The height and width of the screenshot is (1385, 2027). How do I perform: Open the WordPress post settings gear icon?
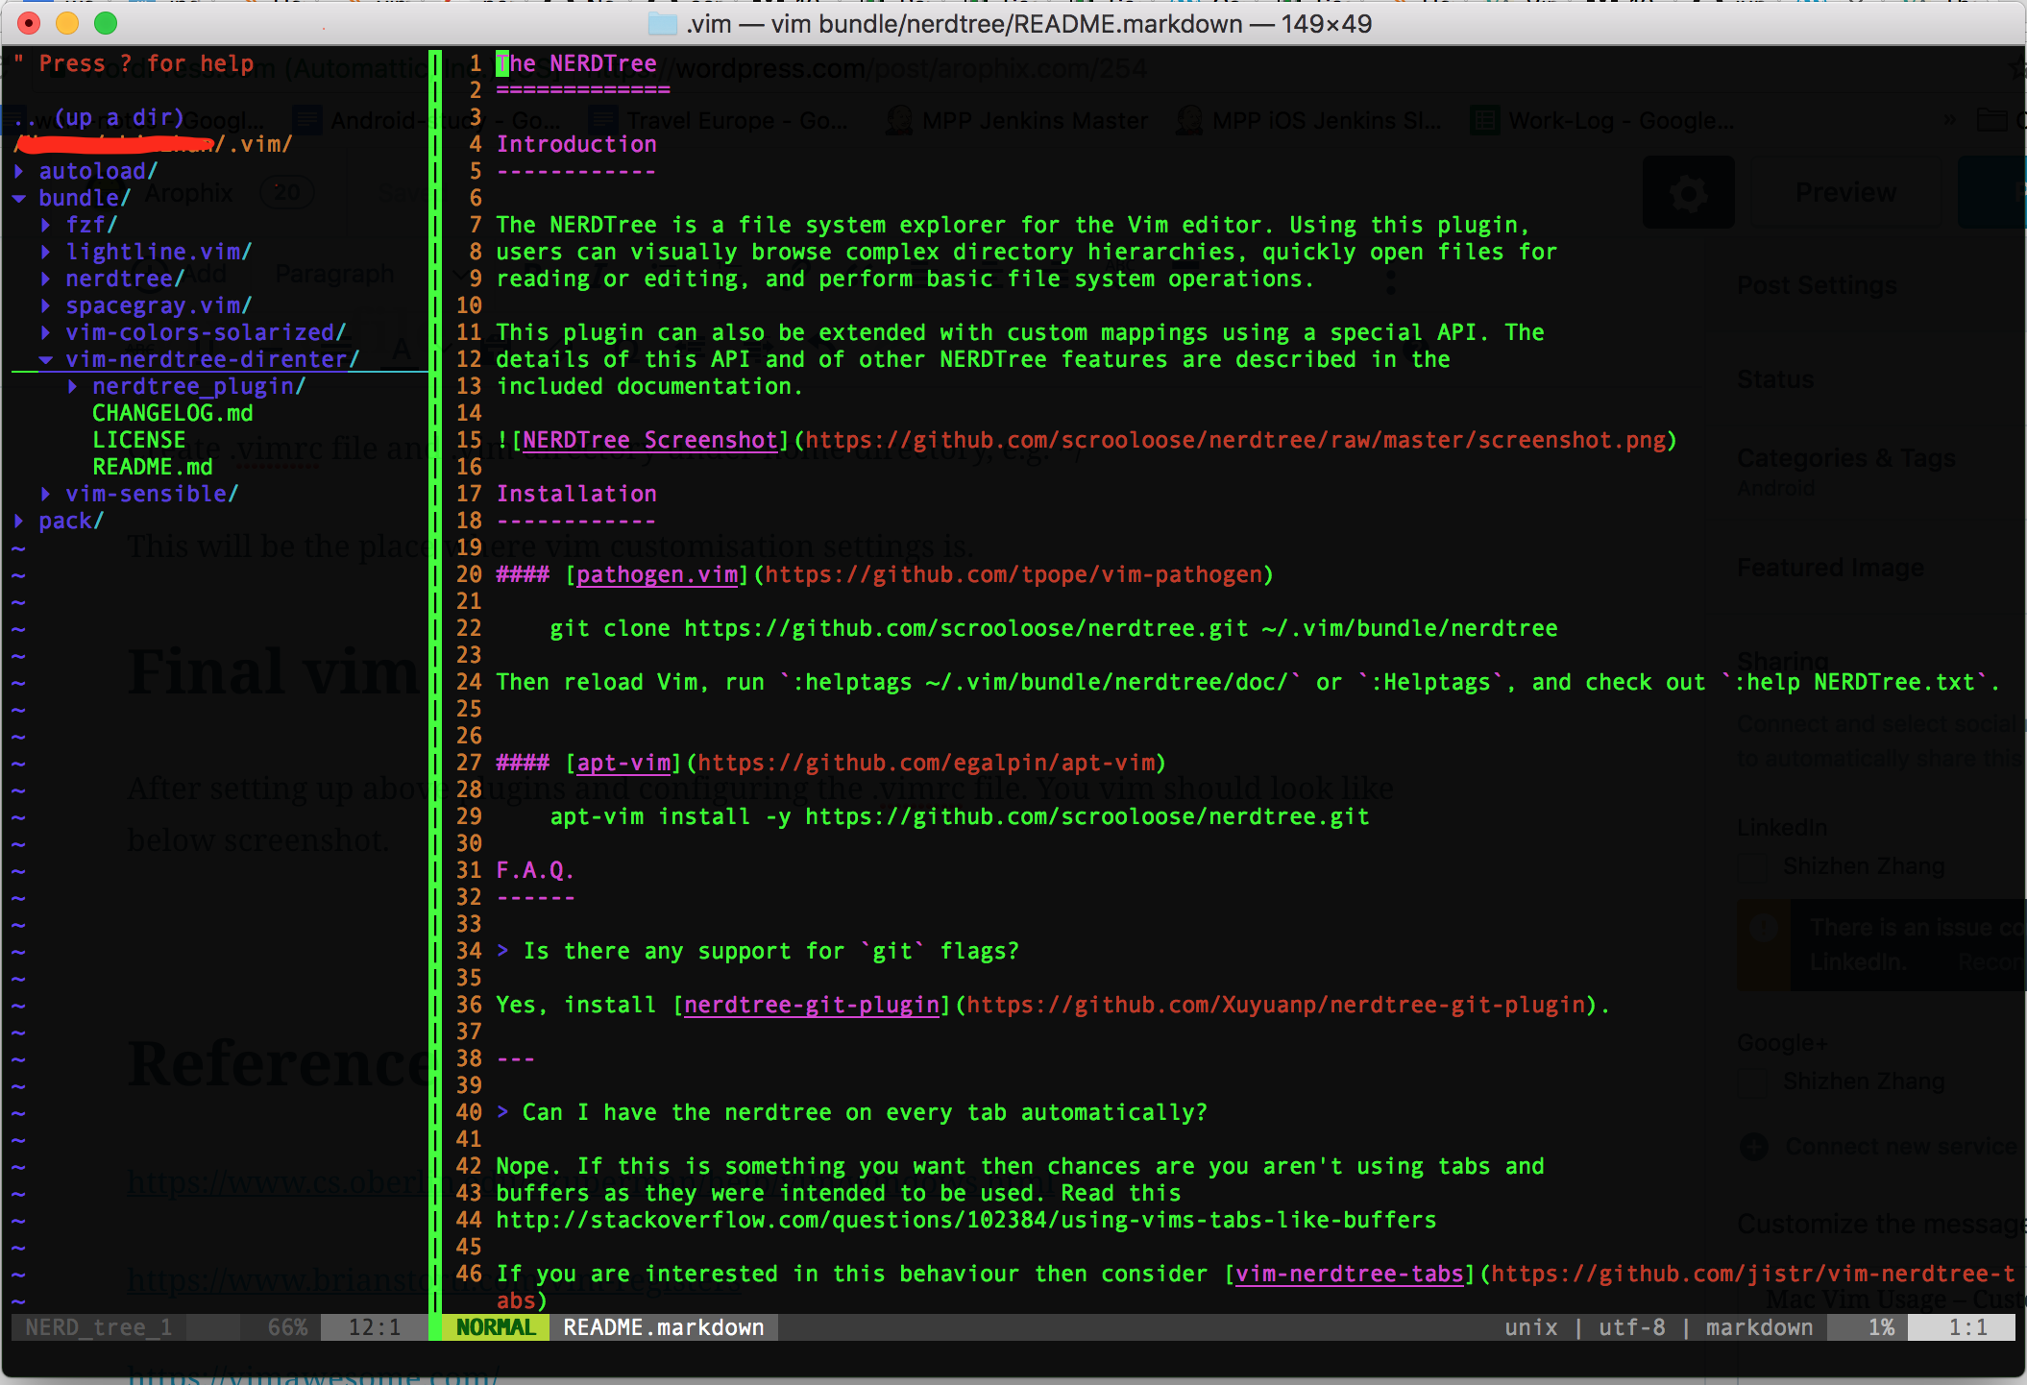[1688, 192]
